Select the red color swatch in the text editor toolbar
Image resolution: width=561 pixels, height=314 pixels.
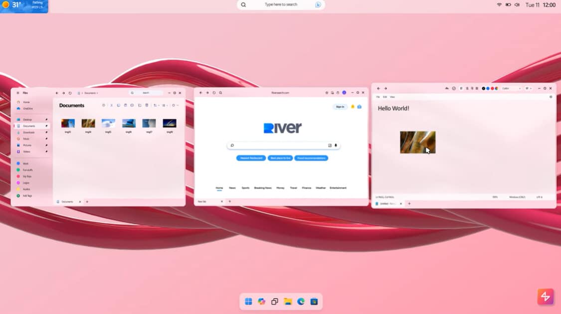pyautogui.click(x=492, y=88)
